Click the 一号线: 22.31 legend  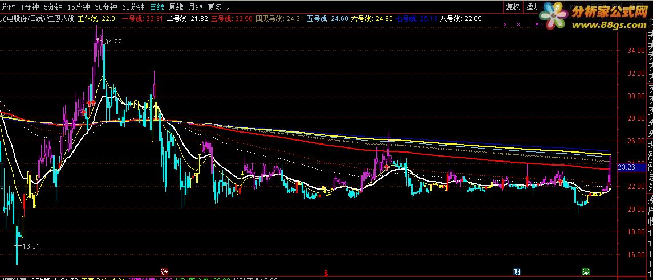click(x=142, y=18)
